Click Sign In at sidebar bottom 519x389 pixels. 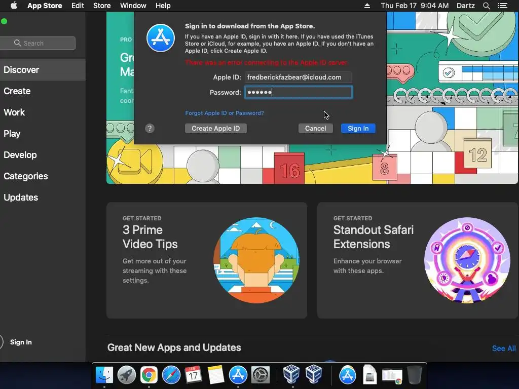click(x=21, y=342)
